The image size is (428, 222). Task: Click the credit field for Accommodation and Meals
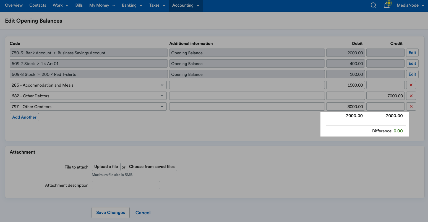point(385,85)
